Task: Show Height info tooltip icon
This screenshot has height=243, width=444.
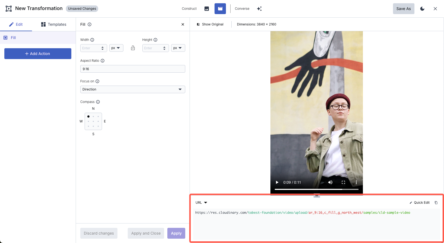Action: [155, 40]
